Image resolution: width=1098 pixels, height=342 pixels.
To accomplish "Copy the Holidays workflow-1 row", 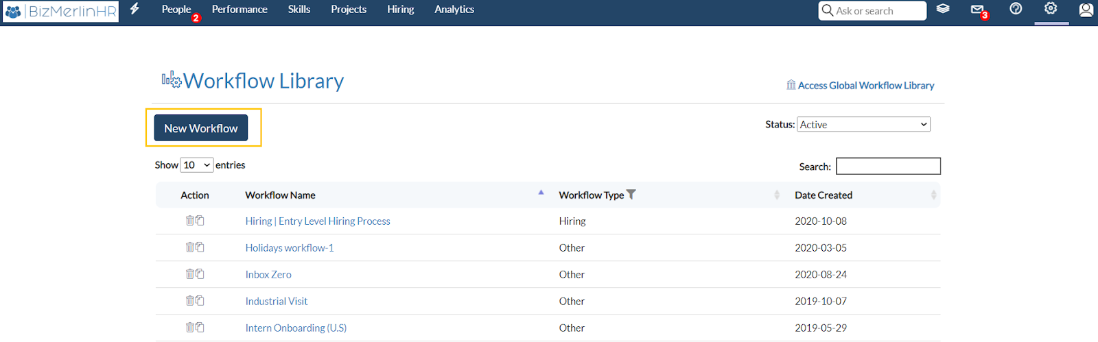I will pos(200,247).
